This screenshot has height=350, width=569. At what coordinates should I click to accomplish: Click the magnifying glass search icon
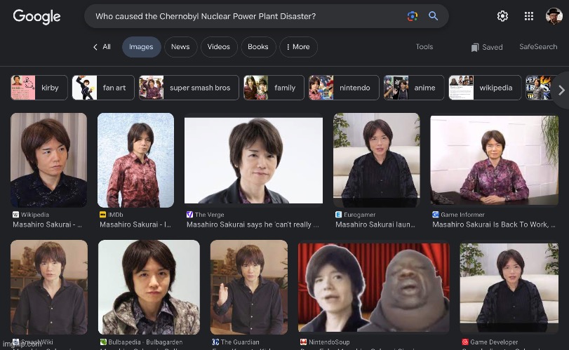click(434, 16)
